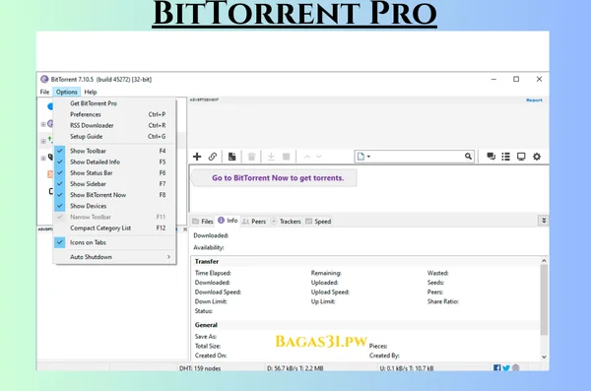Click the Transfer section header
Screen dimensions: 591x391
coord(207,261)
